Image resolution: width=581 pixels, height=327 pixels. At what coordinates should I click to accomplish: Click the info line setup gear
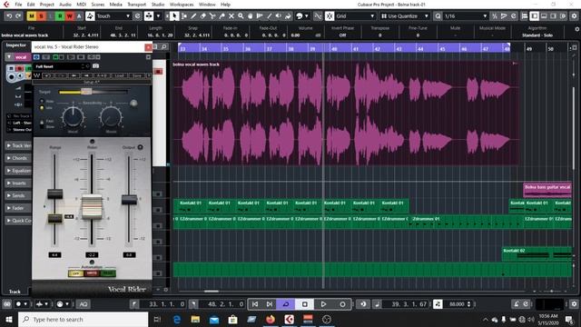577,29
